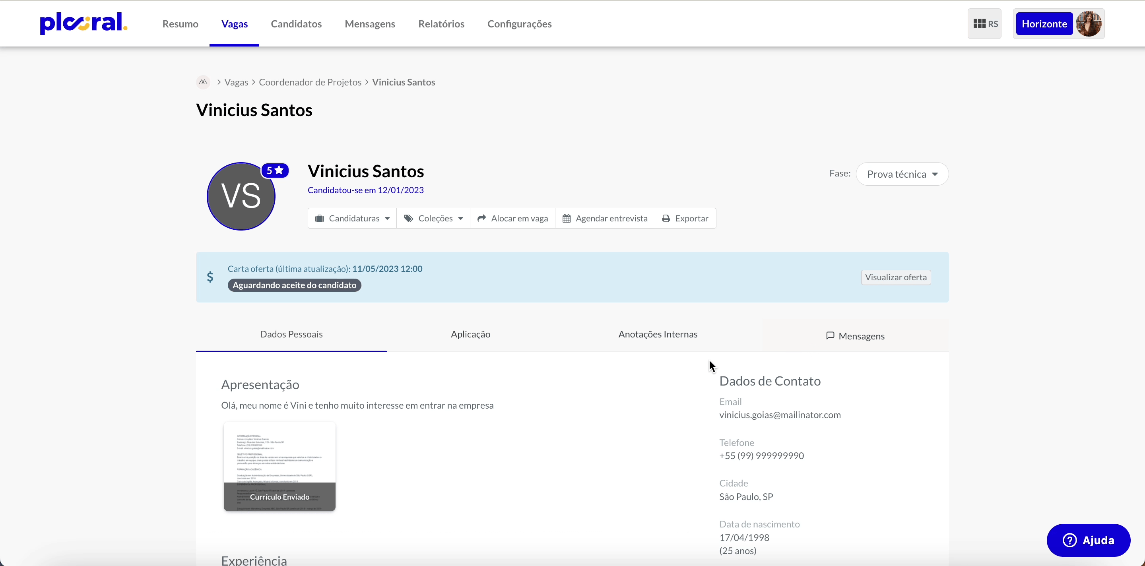The image size is (1145, 566).
Task: Open the Horizonte company button
Action: click(x=1044, y=23)
